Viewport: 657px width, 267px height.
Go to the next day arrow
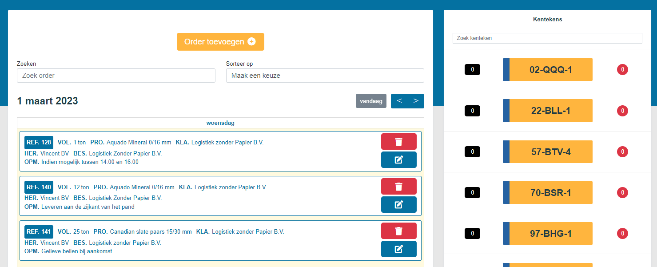tap(416, 101)
